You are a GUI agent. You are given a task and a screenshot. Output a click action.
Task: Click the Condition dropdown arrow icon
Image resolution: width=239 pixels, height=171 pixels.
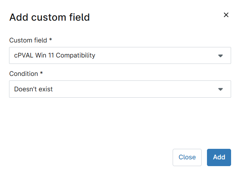pyautogui.click(x=221, y=89)
